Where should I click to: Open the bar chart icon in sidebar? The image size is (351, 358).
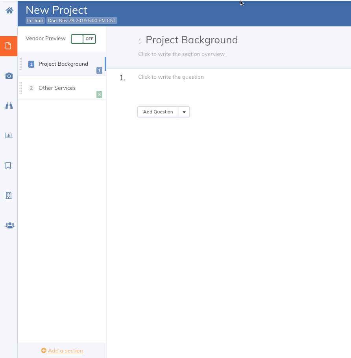[9, 135]
